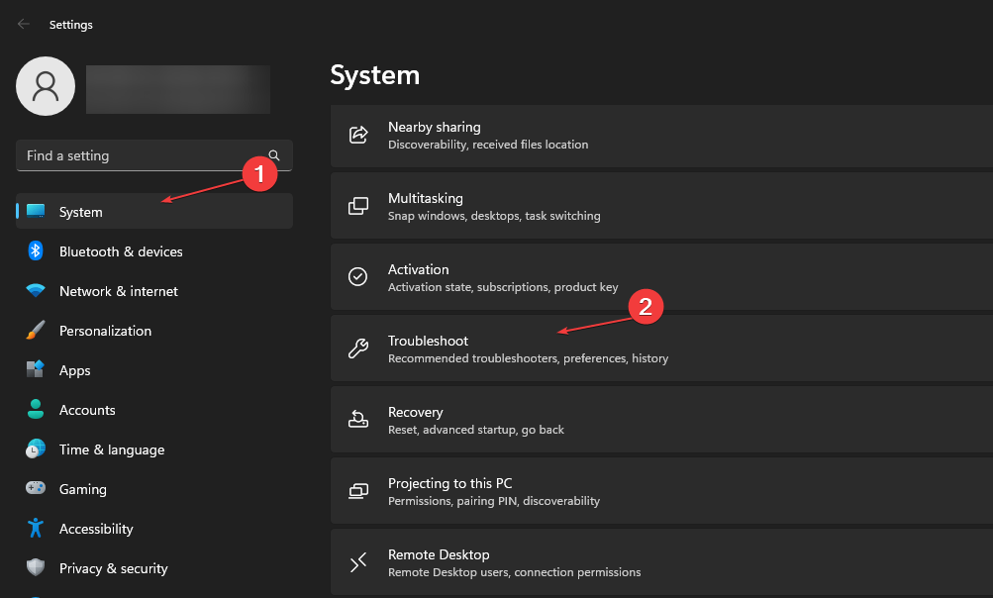Open the Apps section

point(75,370)
